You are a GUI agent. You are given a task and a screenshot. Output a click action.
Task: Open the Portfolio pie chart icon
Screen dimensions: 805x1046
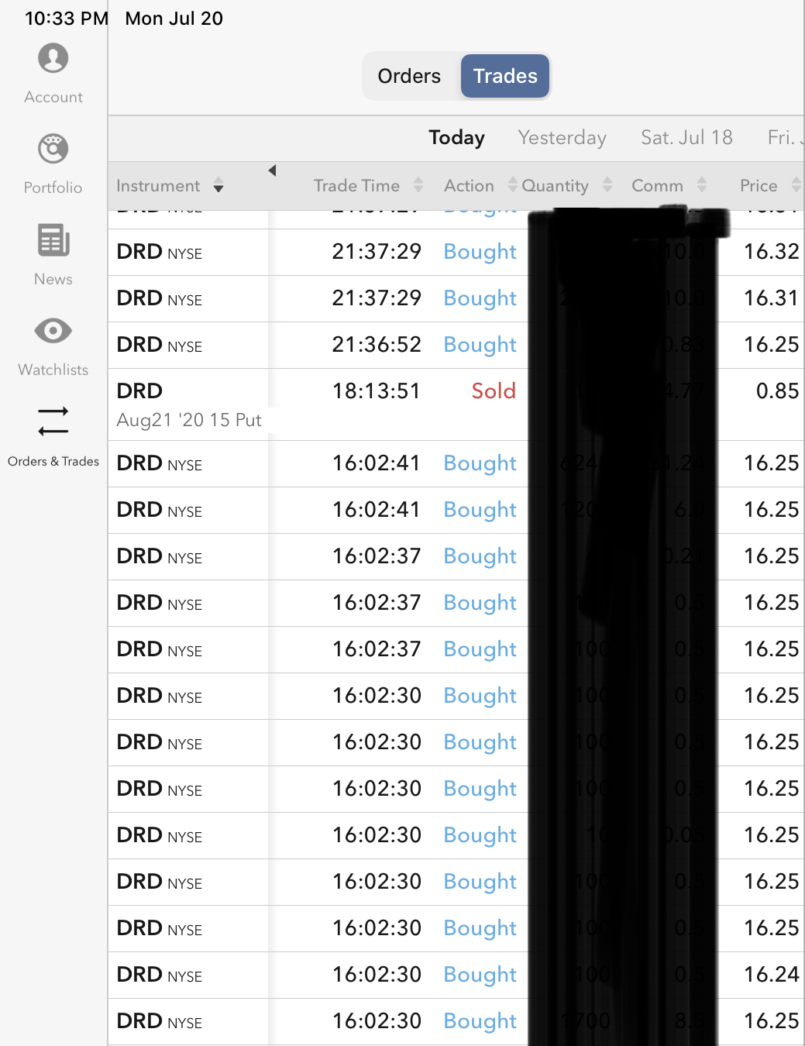53,149
